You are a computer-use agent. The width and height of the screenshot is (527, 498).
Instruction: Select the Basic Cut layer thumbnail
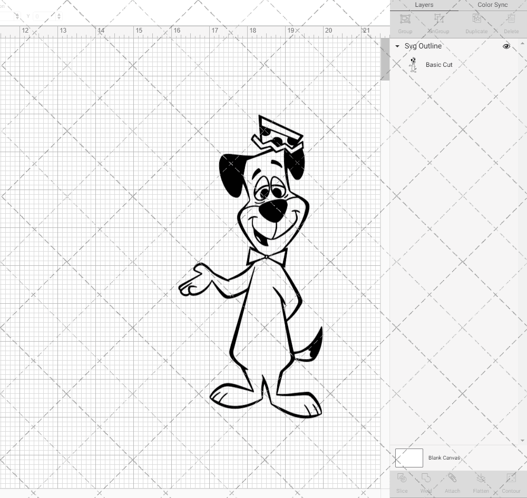[x=414, y=64]
